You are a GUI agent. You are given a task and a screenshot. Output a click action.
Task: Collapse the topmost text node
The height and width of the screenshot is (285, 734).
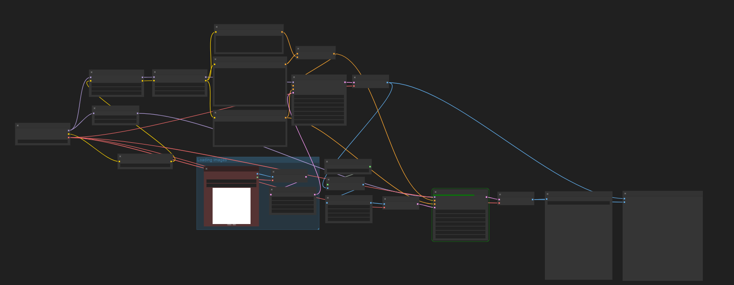(x=217, y=27)
